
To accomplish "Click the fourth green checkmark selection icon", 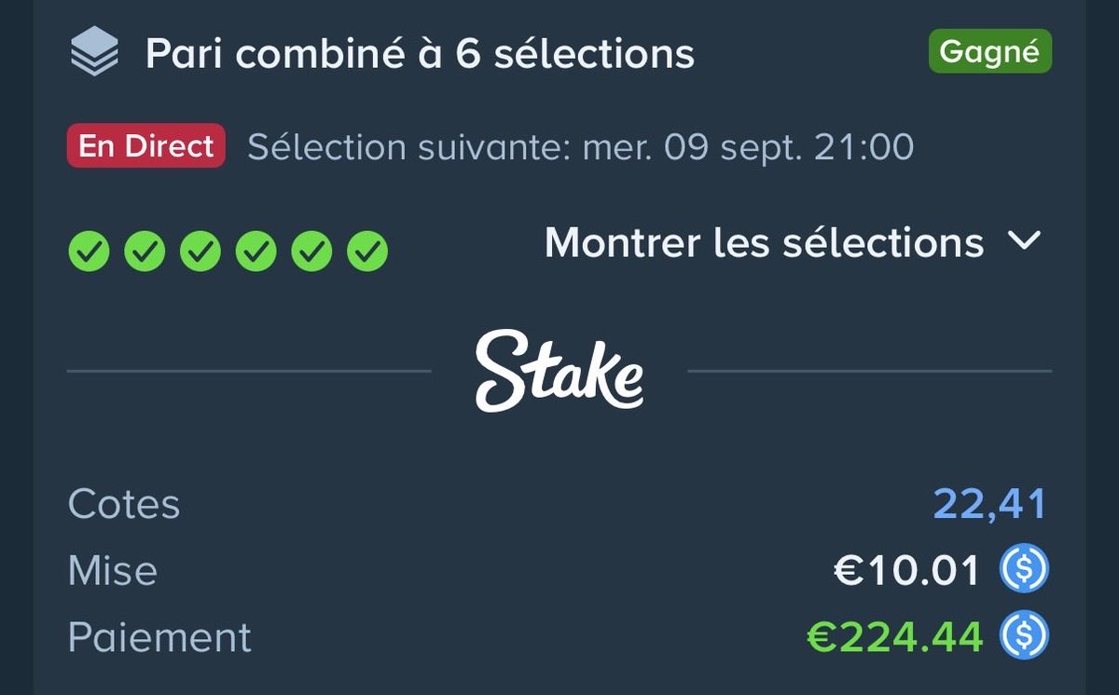I will pyautogui.click(x=256, y=251).
